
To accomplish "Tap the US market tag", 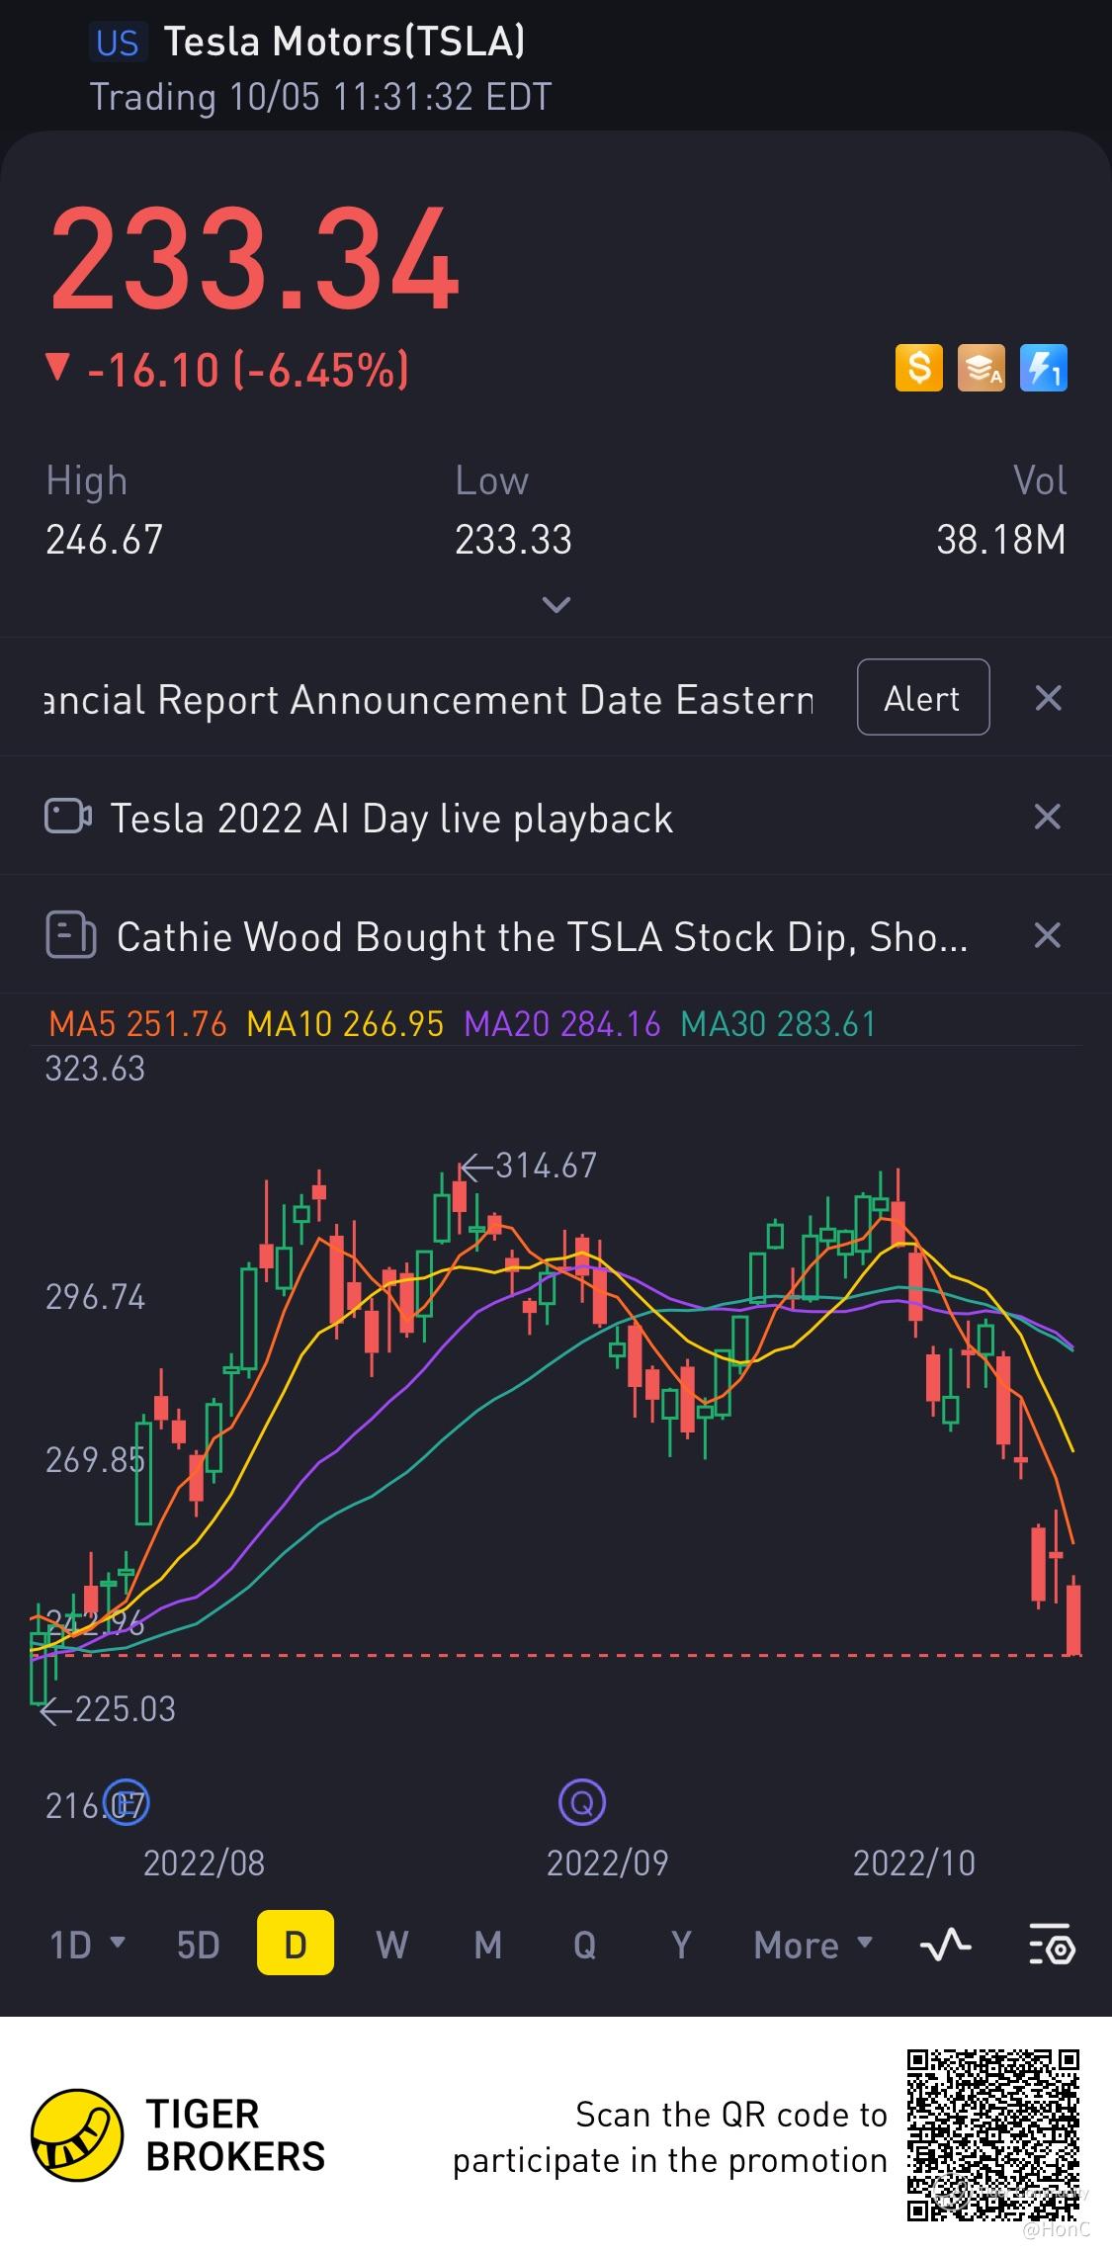I will pos(118,43).
